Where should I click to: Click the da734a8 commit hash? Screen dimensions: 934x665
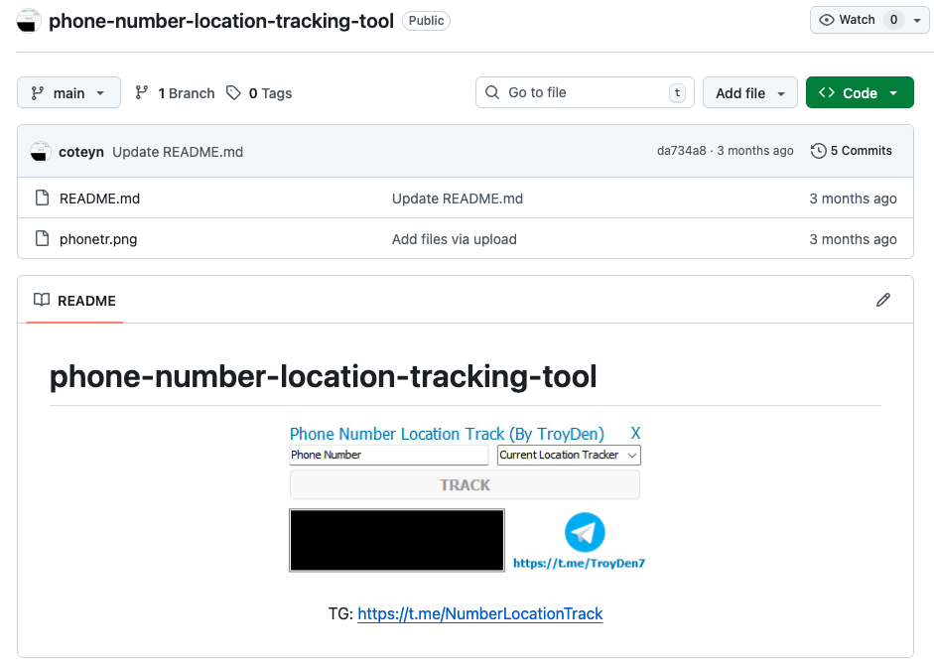coord(682,151)
